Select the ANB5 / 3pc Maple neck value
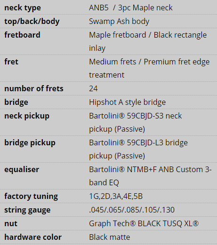Viewport: 217px width, 245px height. [131, 8]
